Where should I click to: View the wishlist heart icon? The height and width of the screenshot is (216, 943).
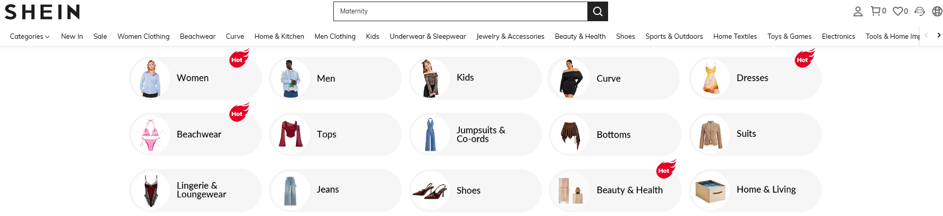coord(898,11)
